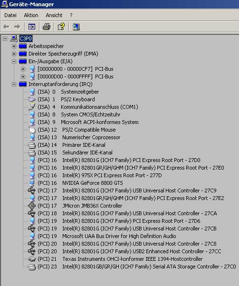This screenshot has height=286, width=239.
Task: Collapse the Ein-/Ausgabe (E/A) node
Action: (x=14, y=61)
